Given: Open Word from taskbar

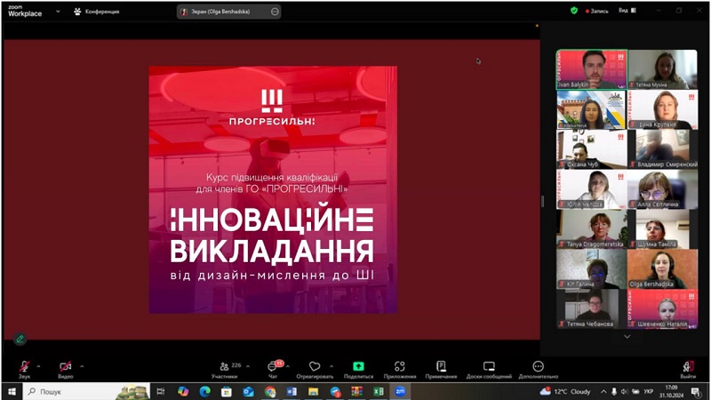Looking at the screenshot, I should point(292,391).
